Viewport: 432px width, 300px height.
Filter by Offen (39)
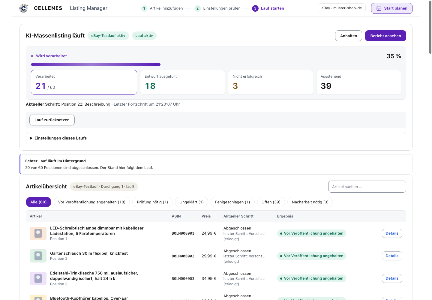[271, 202]
